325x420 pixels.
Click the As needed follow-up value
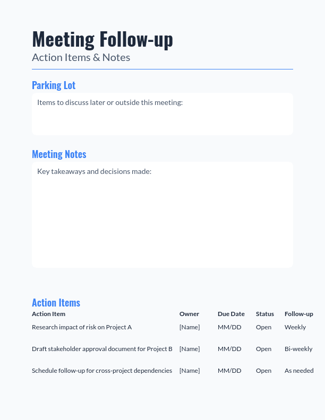point(299,371)
